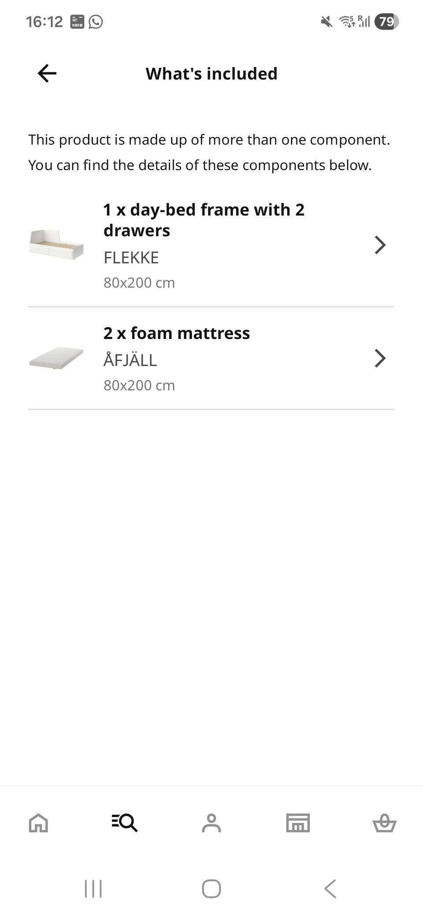Screen dimensions: 423x917
Task: Open the Home tab icon
Action: click(x=38, y=823)
